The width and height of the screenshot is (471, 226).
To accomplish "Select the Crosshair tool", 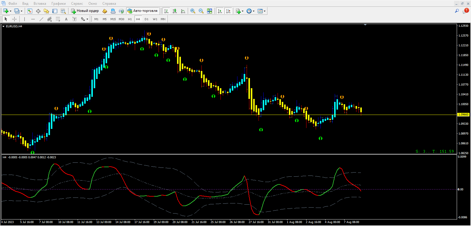I will 14,19.
